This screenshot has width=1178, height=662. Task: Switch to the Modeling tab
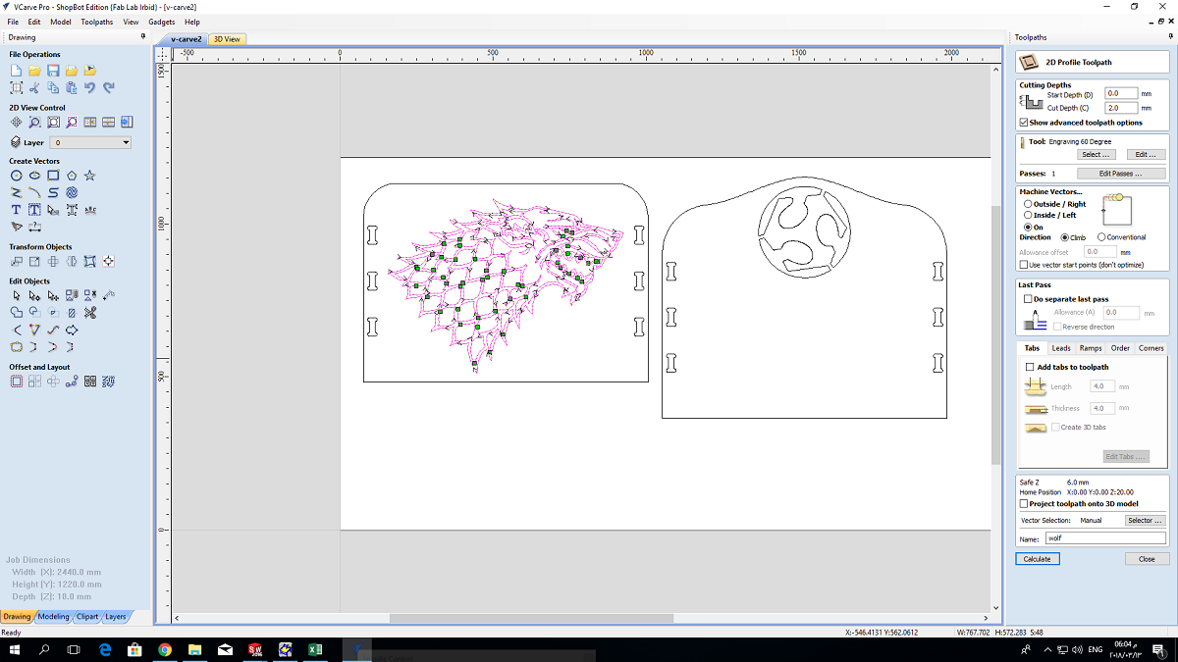tap(53, 617)
